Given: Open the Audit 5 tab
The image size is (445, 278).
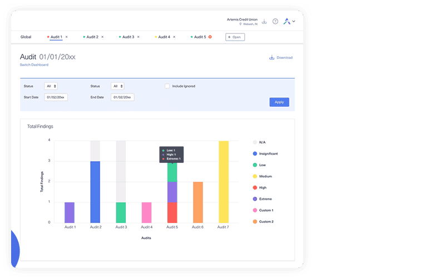Looking at the screenshot, I should tap(200, 37).
